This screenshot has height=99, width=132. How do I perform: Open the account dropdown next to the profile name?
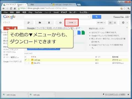coord(130,17)
